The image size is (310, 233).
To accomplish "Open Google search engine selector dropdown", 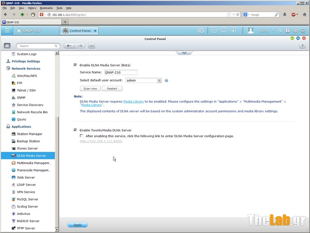I will (x=246, y=15).
